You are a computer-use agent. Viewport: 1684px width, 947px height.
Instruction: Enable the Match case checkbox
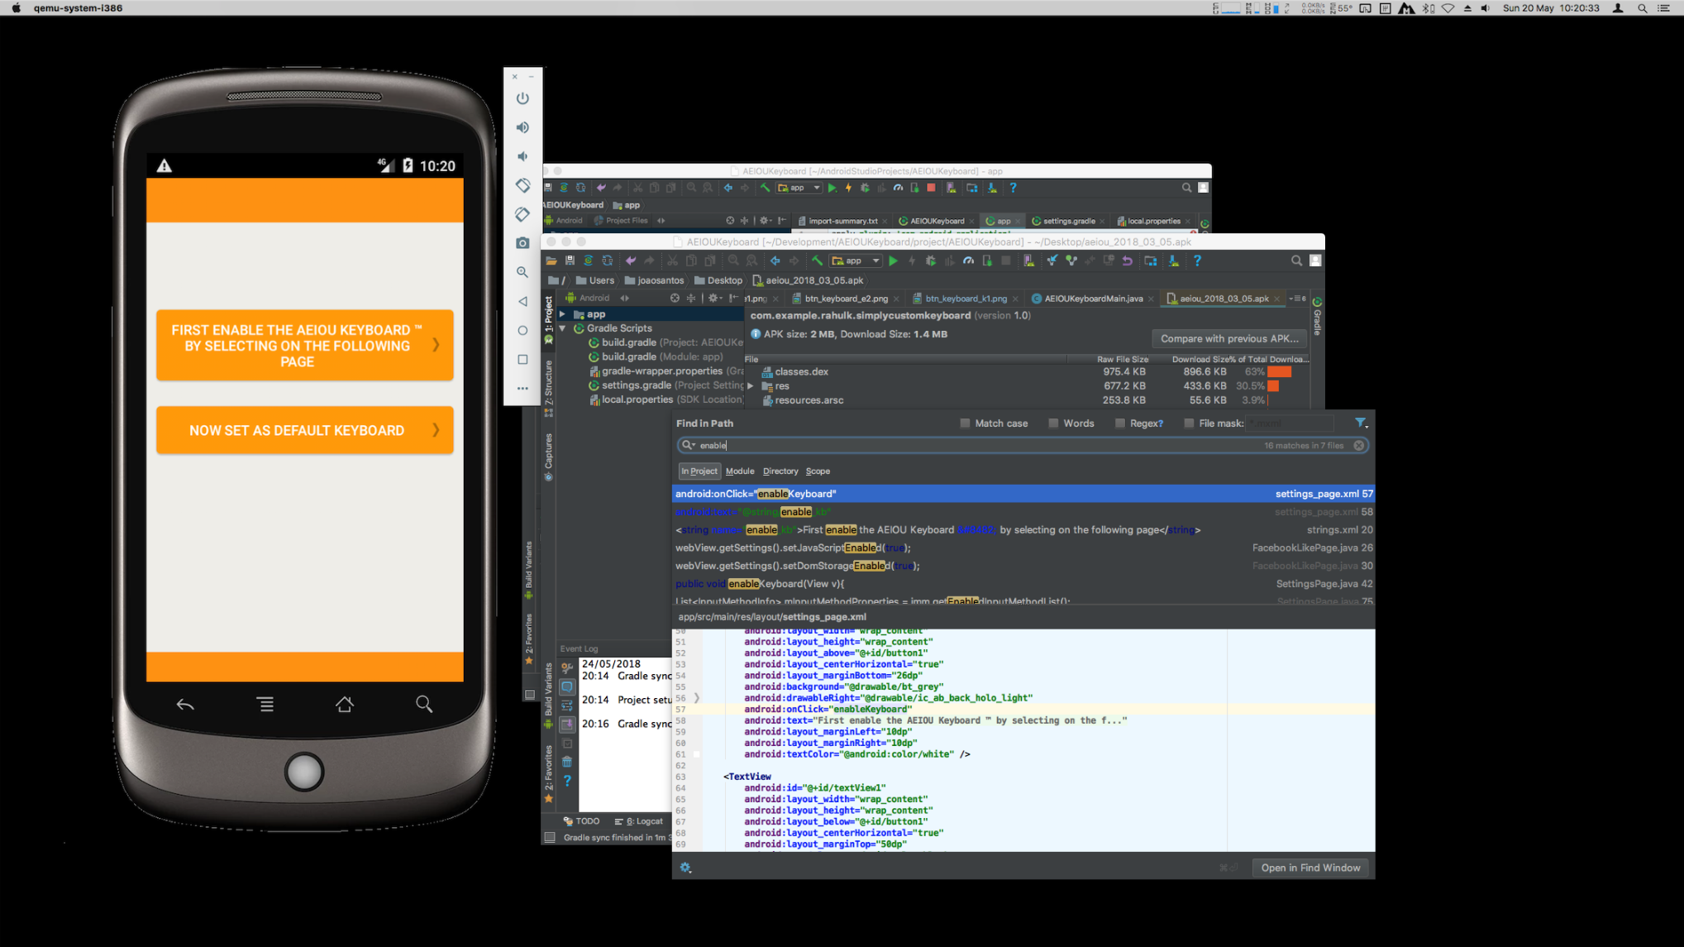965,423
